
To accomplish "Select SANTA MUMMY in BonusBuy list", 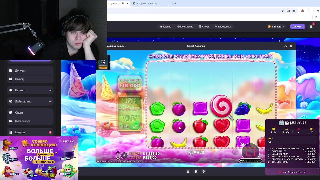I will (292, 151).
